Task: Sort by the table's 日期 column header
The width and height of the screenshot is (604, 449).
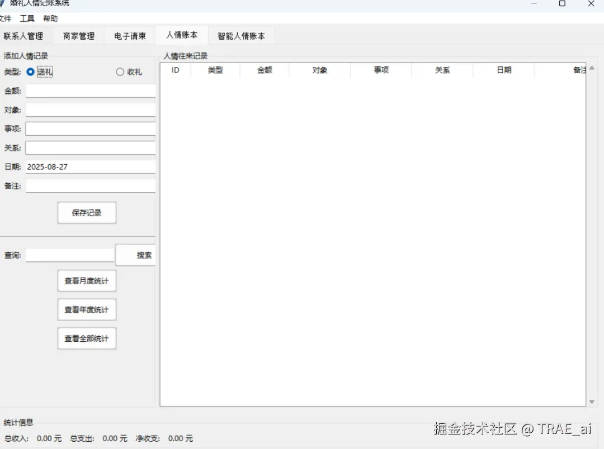Action: coord(504,70)
